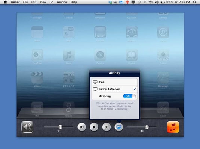Open the orange Music app icon
Screen dimensions: 200x149
173,127
